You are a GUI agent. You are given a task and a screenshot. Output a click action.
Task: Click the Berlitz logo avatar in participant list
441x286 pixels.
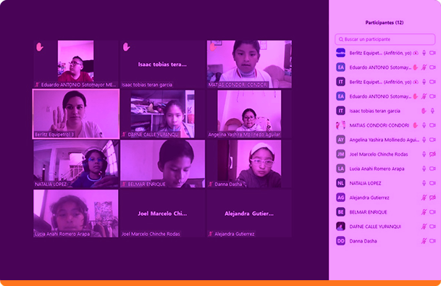click(340, 53)
